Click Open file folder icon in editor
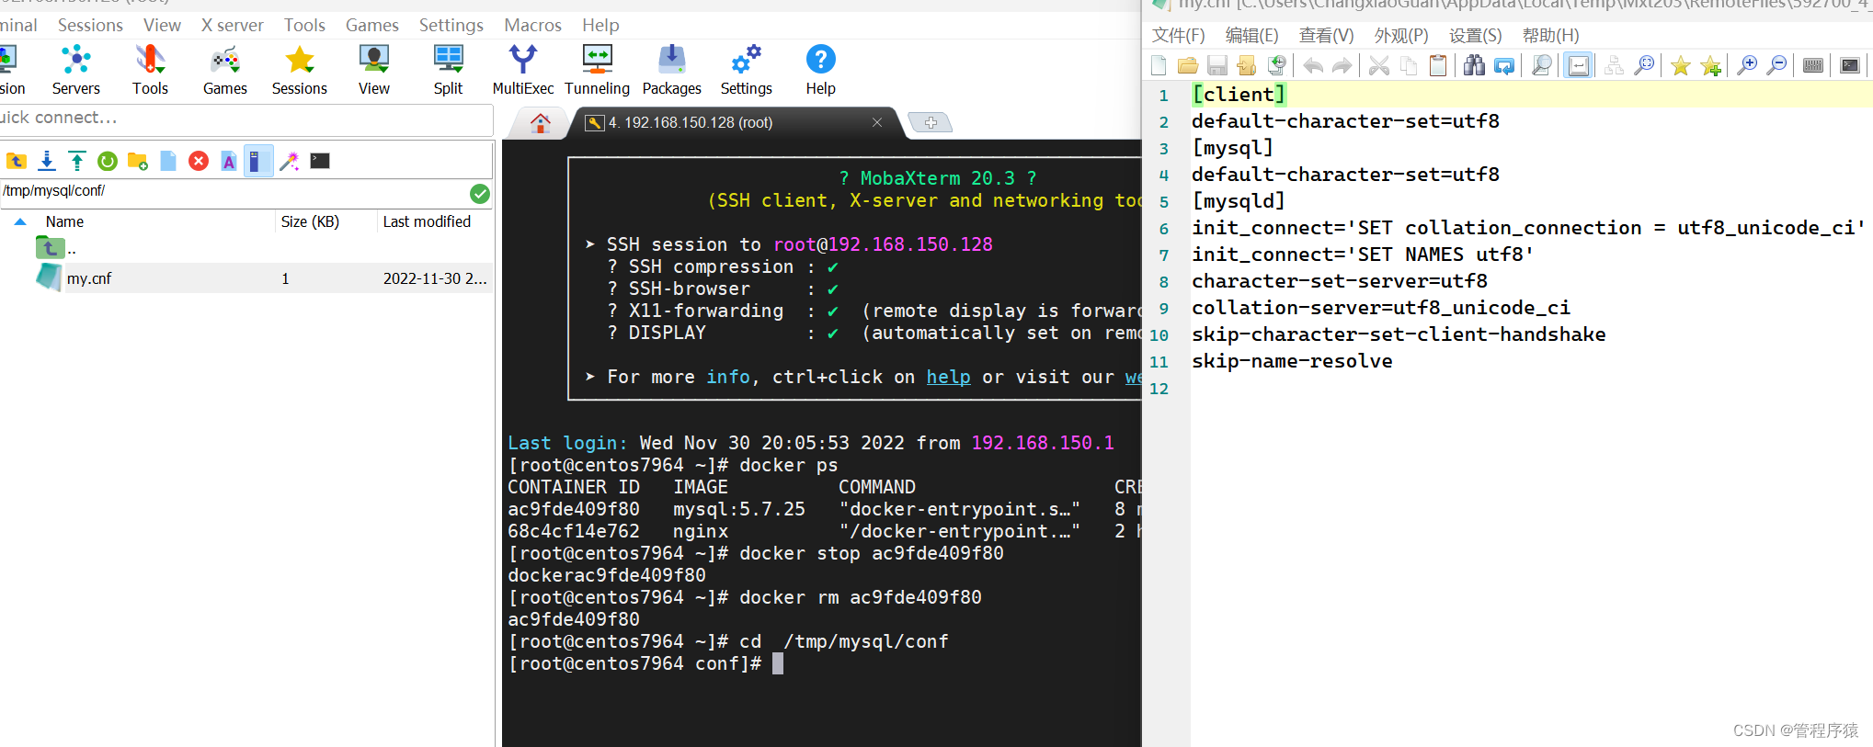The image size is (1873, 747). pyautogui.click(x=1188, y=65)
